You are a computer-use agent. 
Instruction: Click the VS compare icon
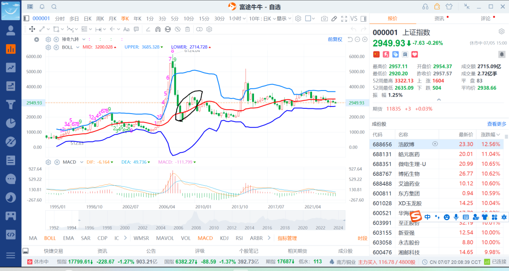pyautogui.click(x=354, y=19)
